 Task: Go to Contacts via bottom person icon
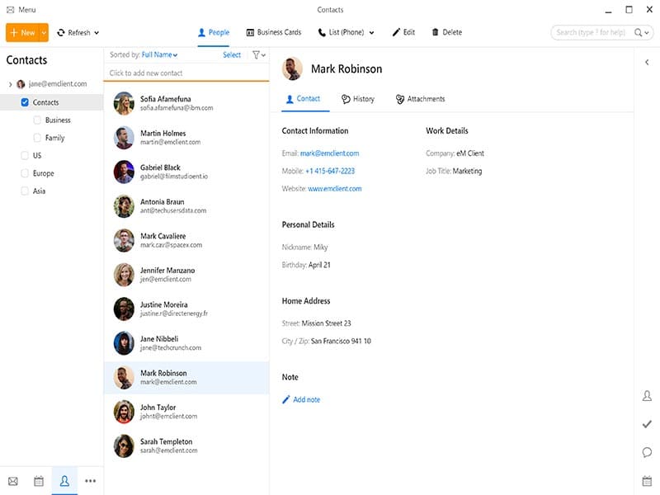point(64,481)
